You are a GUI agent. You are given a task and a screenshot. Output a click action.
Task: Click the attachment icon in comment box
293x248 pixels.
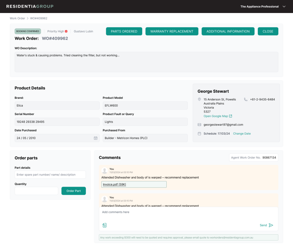[105, 225]
